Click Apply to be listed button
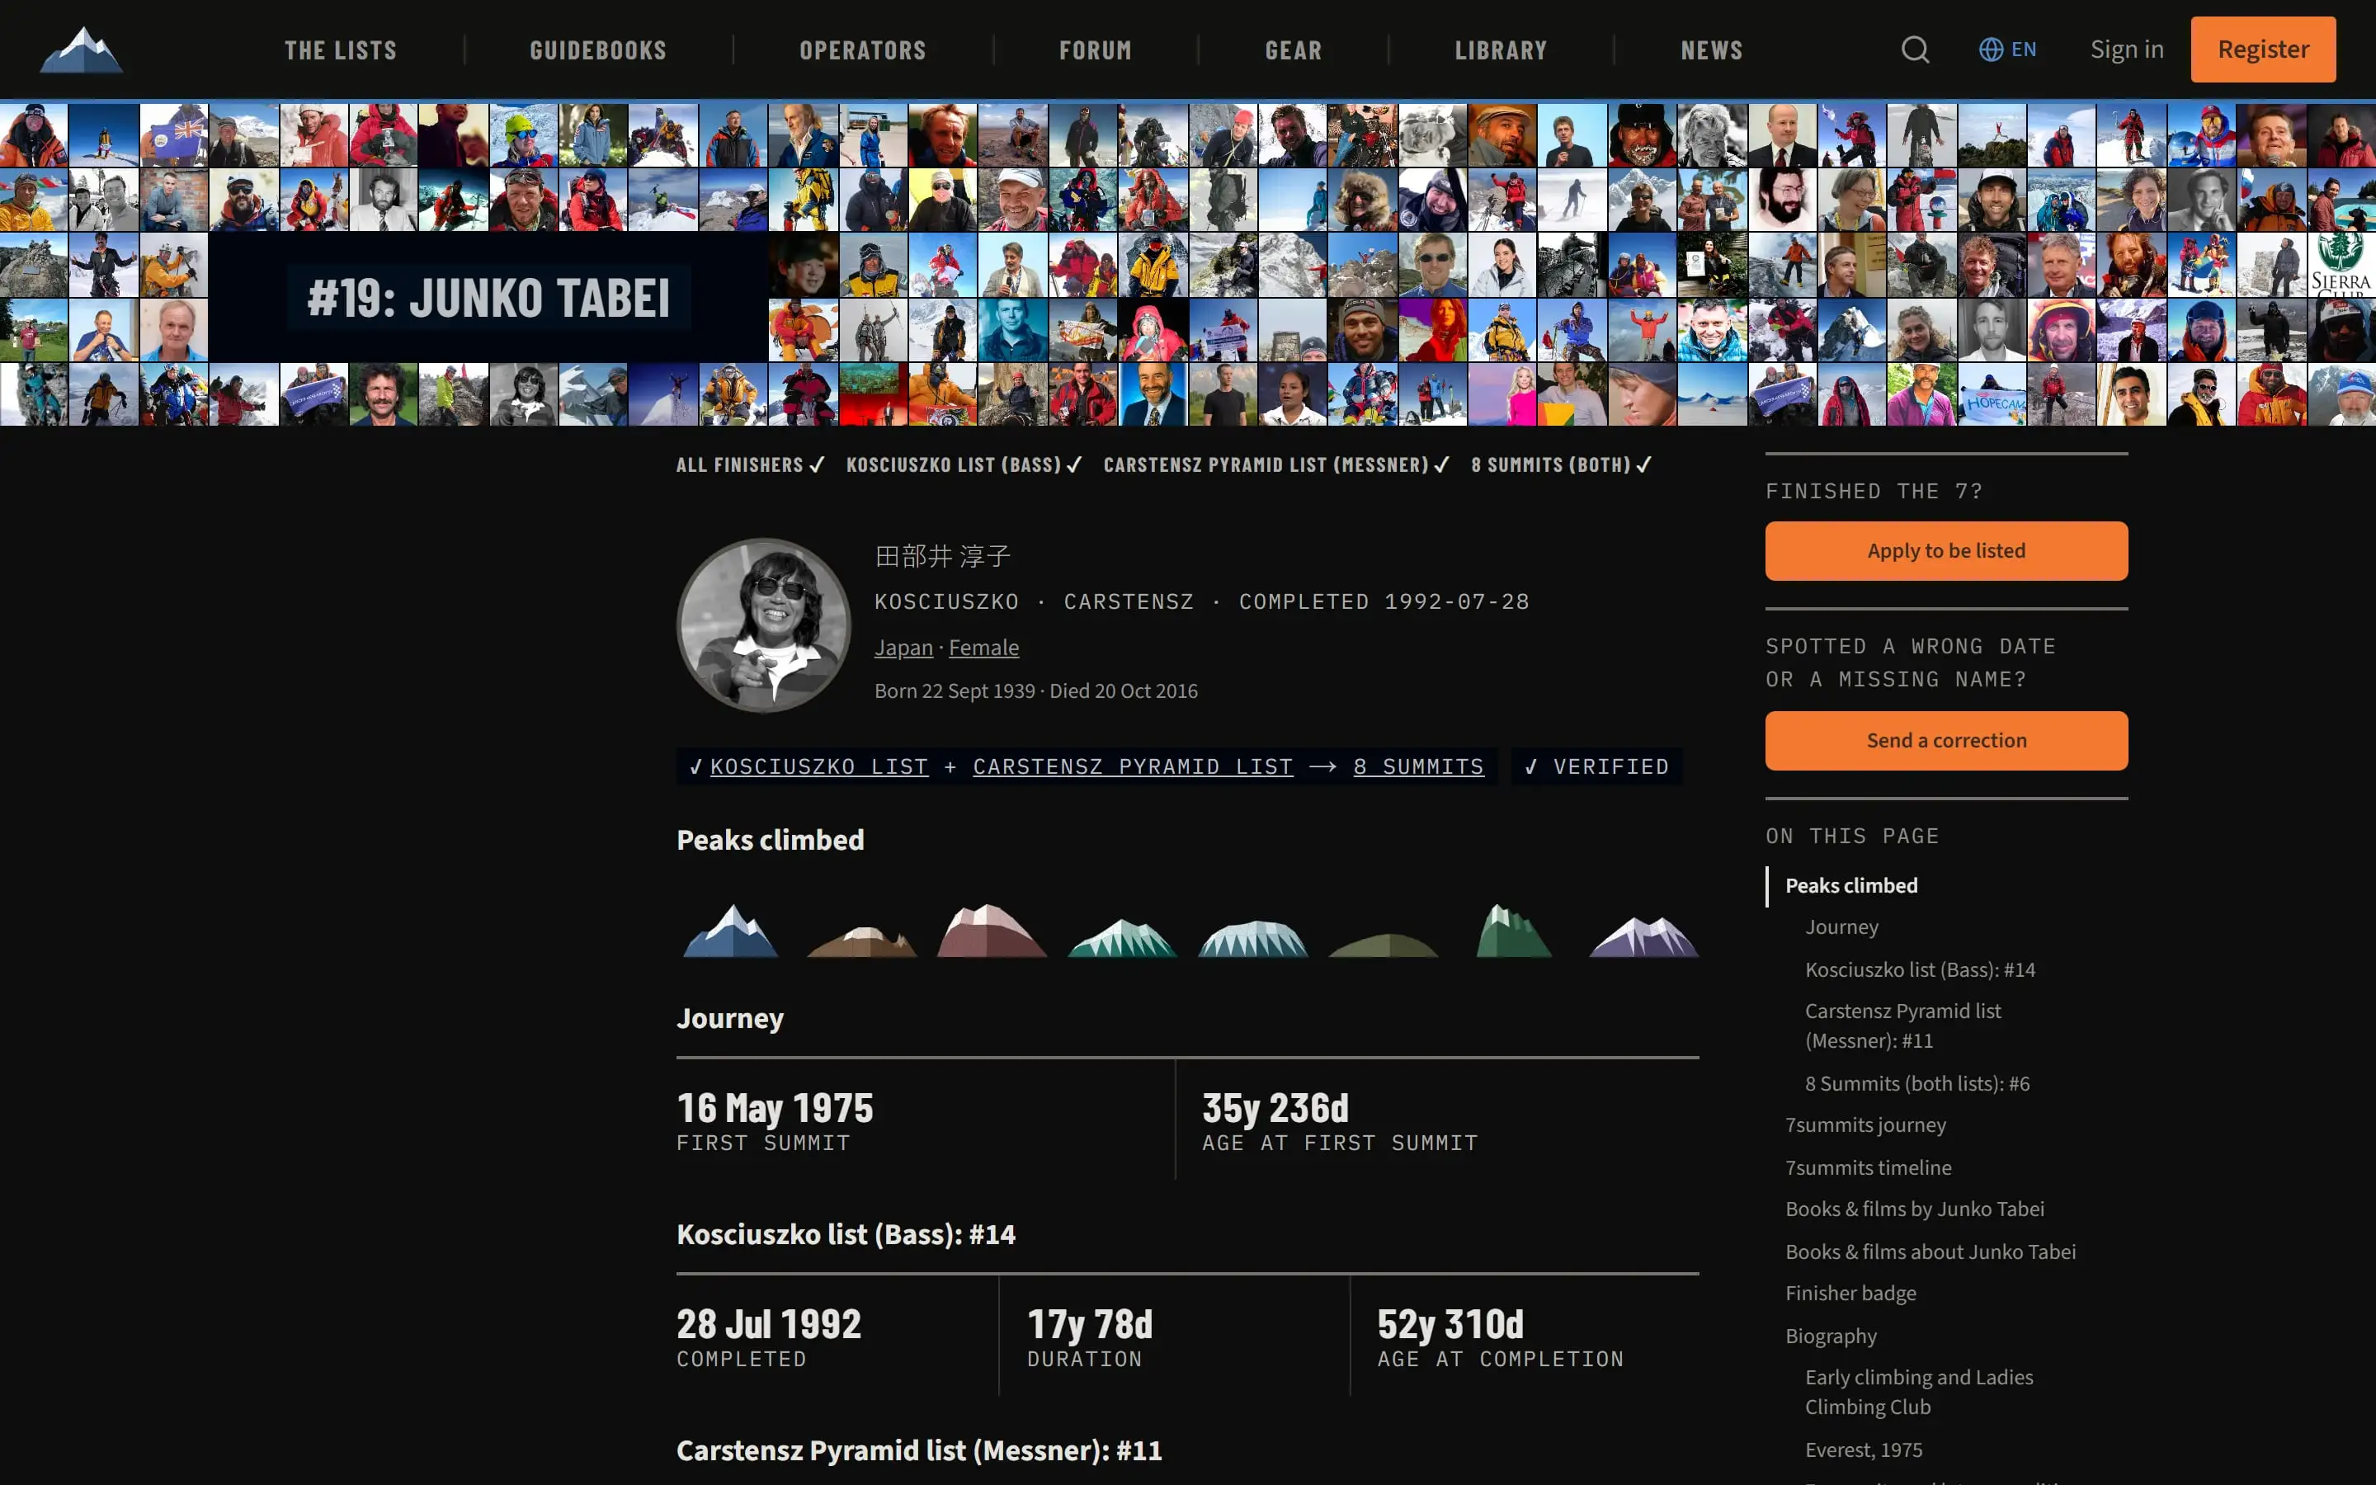 [x=1946, y=551]
